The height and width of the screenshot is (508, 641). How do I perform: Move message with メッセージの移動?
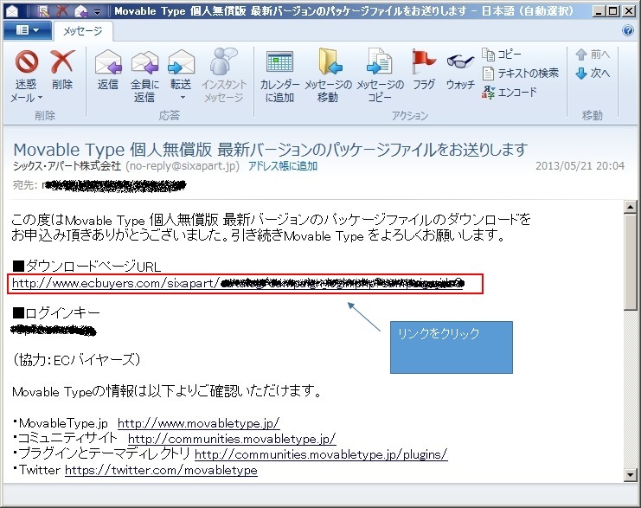point(328,75)
